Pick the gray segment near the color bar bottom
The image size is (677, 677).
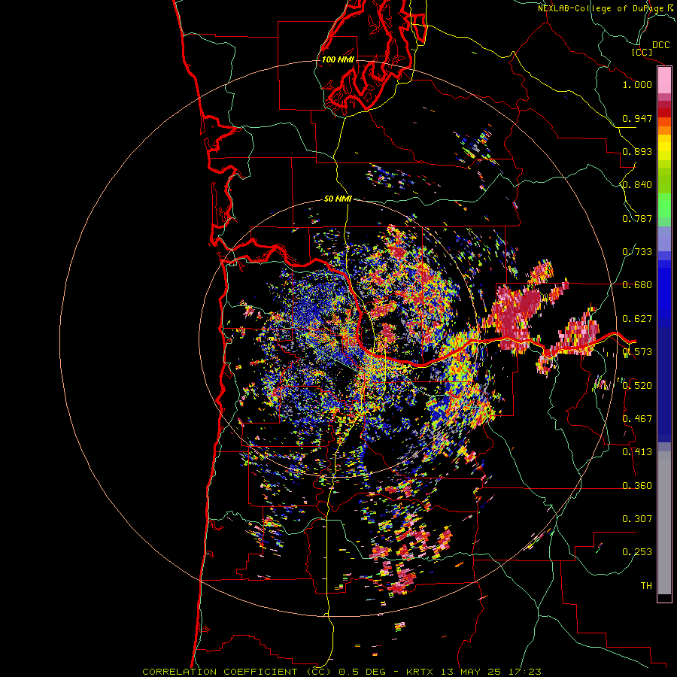(664, 523)
